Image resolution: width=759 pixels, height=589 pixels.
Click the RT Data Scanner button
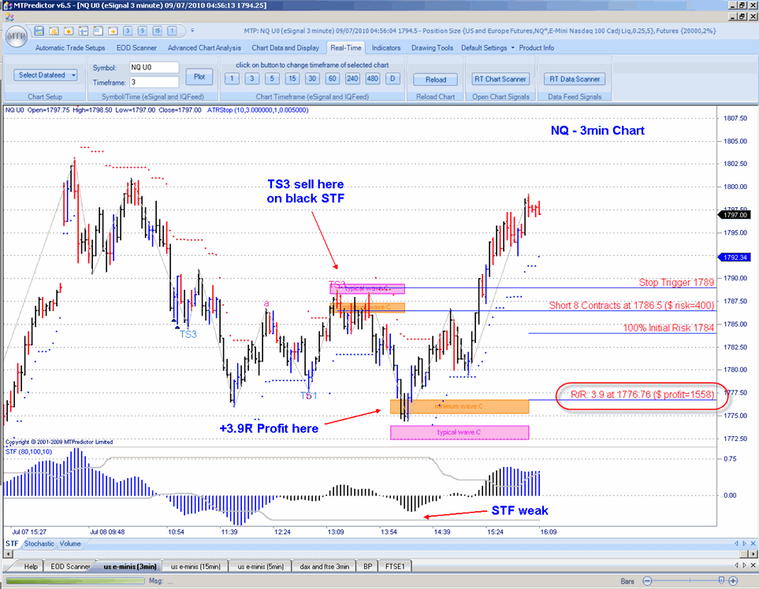pyautogui.click(x=575, y=79)
